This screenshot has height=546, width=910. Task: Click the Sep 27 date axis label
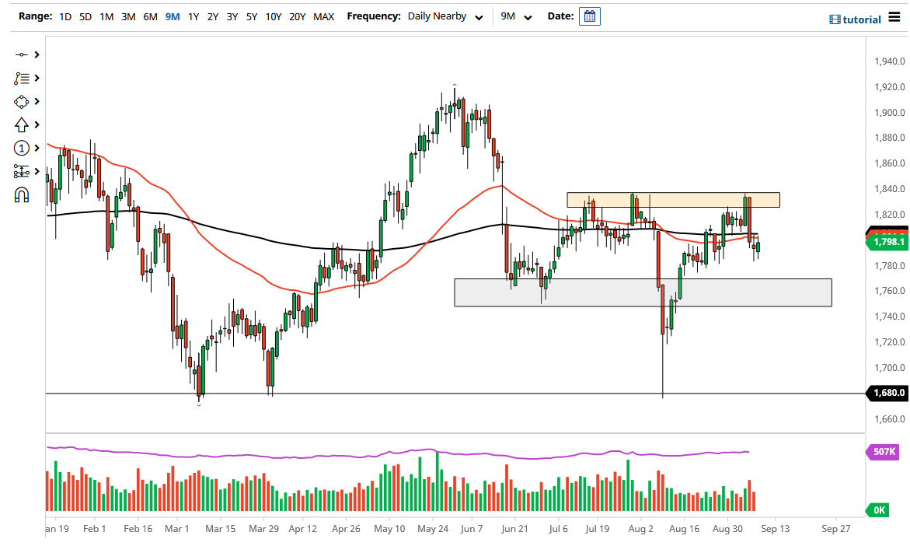pyautogui.click(x=835, y=529)
